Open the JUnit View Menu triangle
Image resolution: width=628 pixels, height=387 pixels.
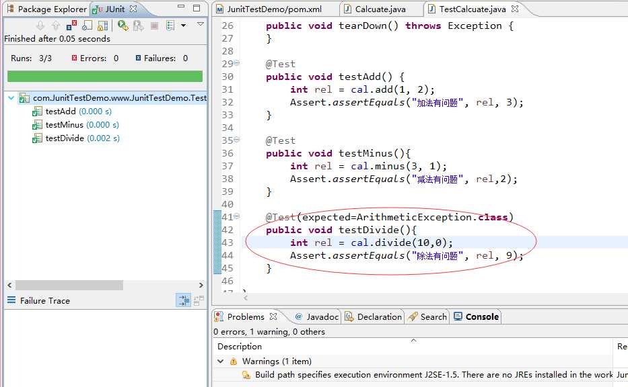point(201,24)
